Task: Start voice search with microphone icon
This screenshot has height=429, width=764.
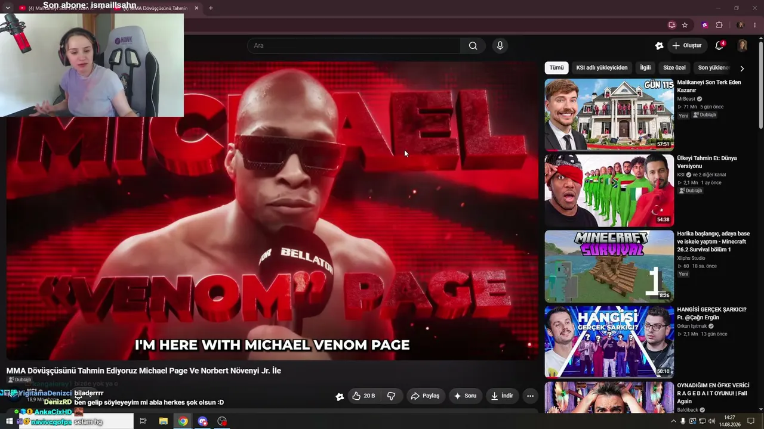Action: click(x=500, y=46)
